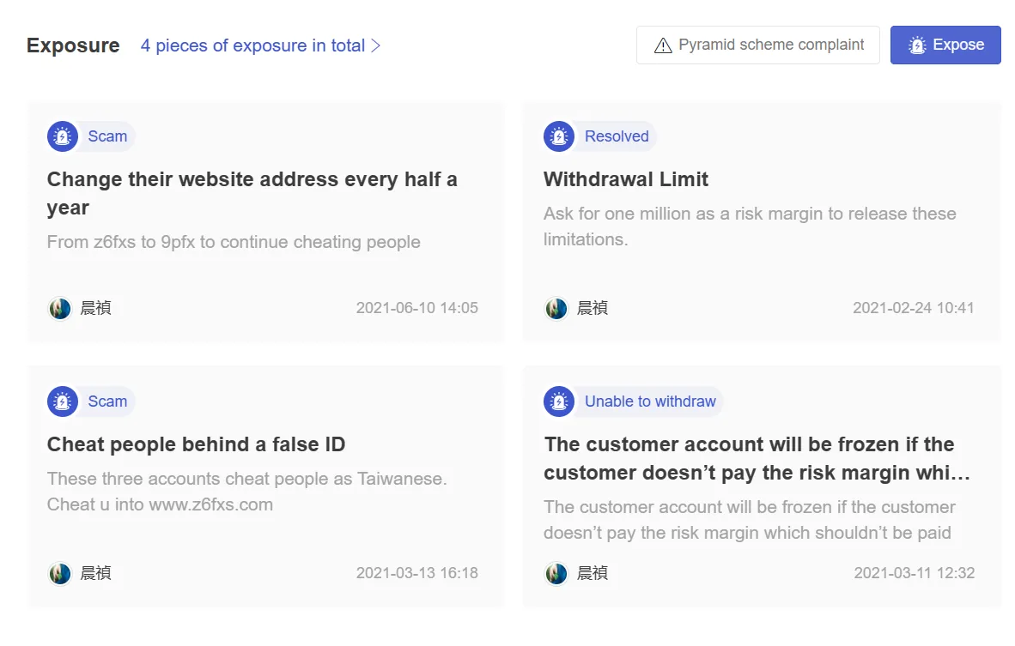Select the 'Unable to withdraw' tag label
This screenshot has height=646, width=1015.
point(650,401)
